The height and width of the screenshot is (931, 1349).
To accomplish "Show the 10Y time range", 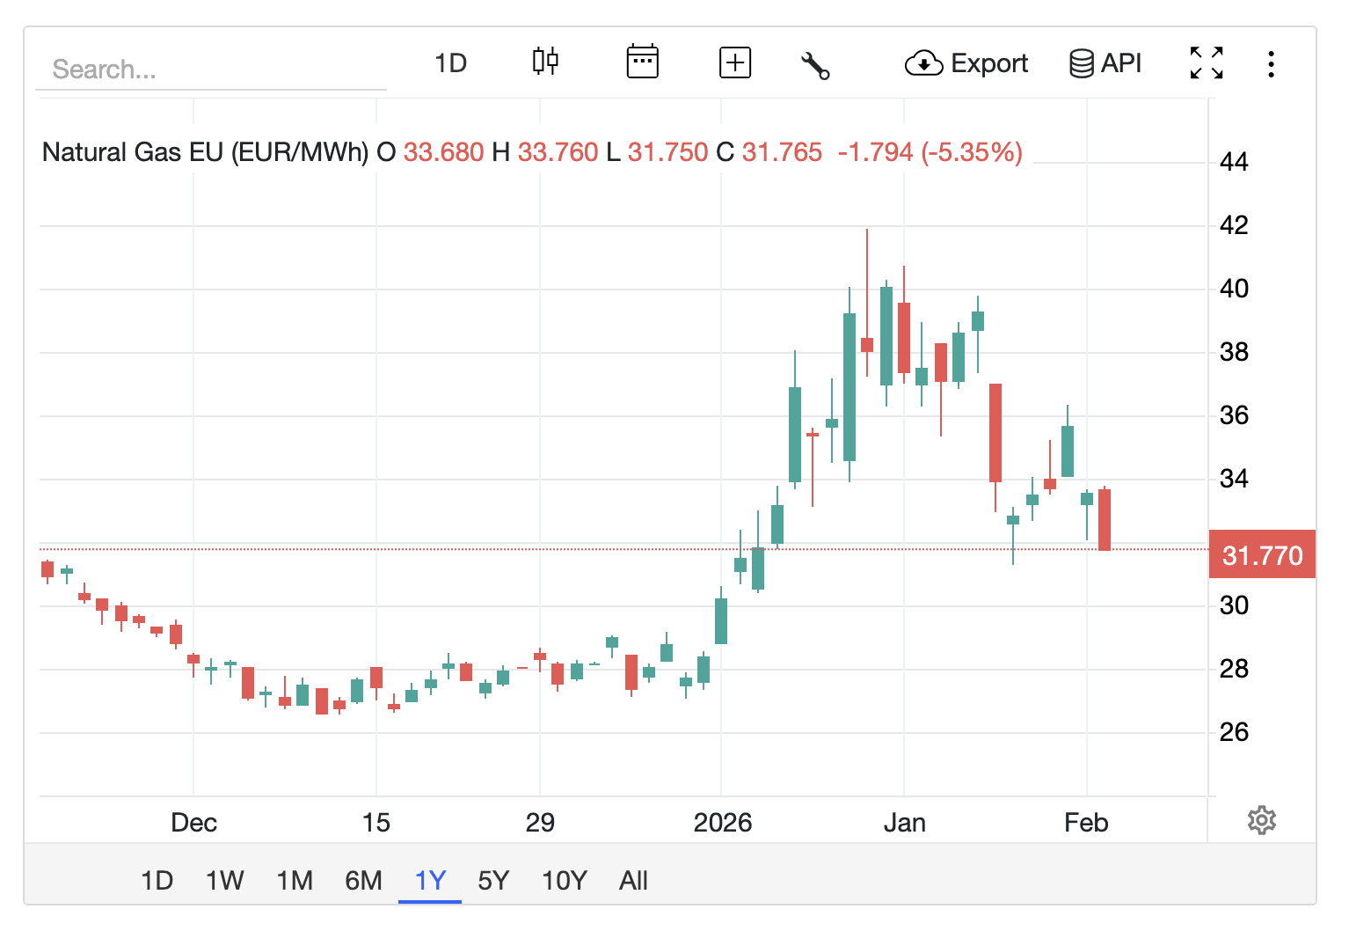I will click(564, 881).
